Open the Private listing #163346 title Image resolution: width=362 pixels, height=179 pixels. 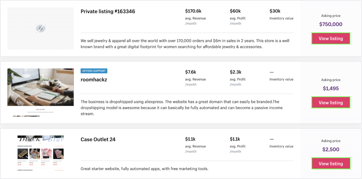(x=108, y=12)
